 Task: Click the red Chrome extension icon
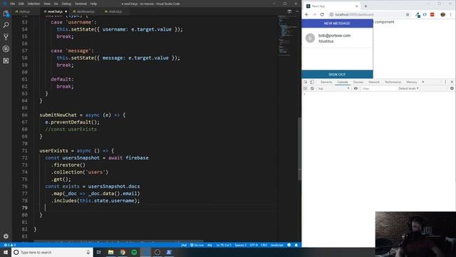(432, 14)
